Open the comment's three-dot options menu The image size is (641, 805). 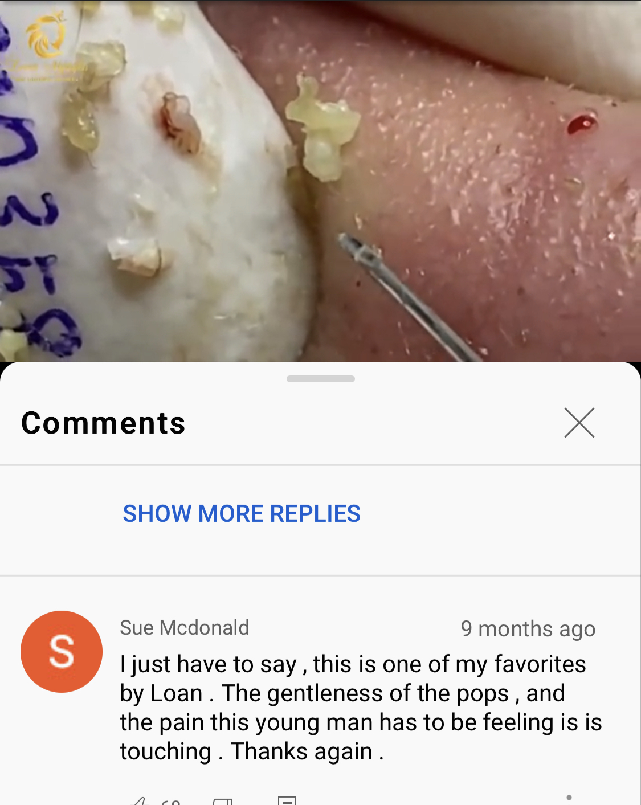[569, 799]
